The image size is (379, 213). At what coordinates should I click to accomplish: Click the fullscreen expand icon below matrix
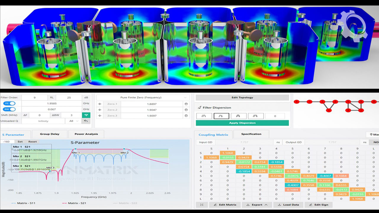tap(201, 205)
